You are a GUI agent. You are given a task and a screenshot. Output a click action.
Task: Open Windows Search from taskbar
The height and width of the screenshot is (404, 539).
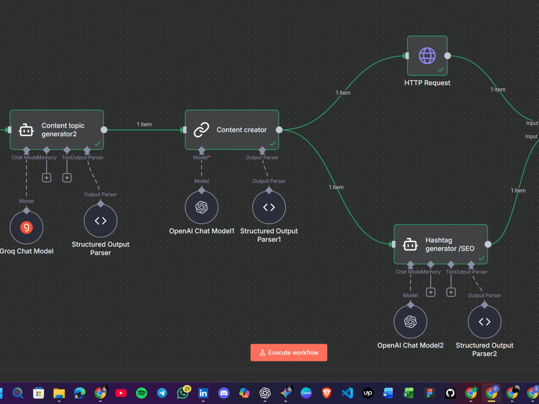(18, 393)
